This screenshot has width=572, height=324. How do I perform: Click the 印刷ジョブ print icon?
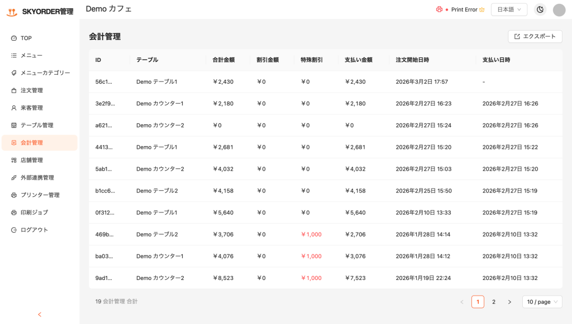[x=14, y=212]
